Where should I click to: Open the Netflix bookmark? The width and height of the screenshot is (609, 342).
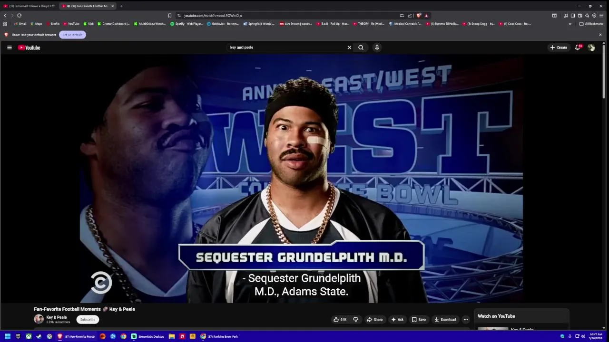[53, 24]
